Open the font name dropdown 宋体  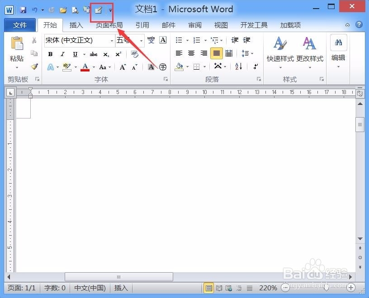pyautogui.click(x=112, y=41)
